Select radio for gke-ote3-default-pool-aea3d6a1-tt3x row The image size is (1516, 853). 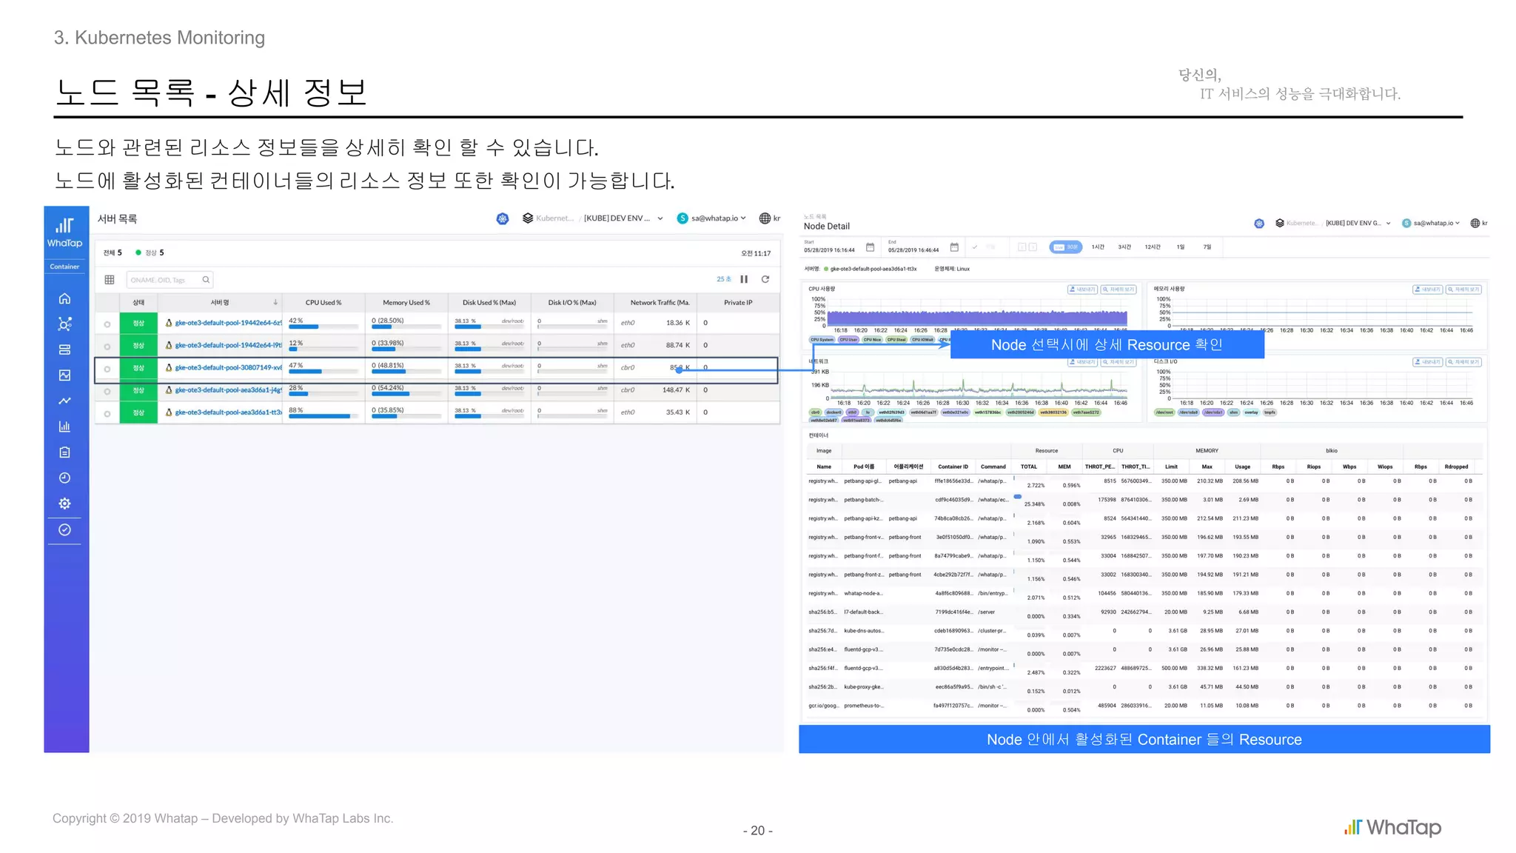pyautogui.click(x=107, y=414)
